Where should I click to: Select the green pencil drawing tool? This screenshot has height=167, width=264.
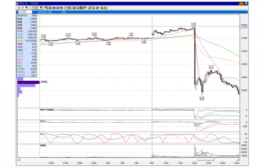coord(90,8)
